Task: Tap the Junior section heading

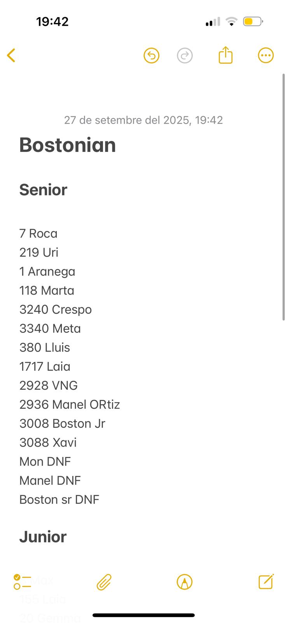Action: (x=43, y=537)
